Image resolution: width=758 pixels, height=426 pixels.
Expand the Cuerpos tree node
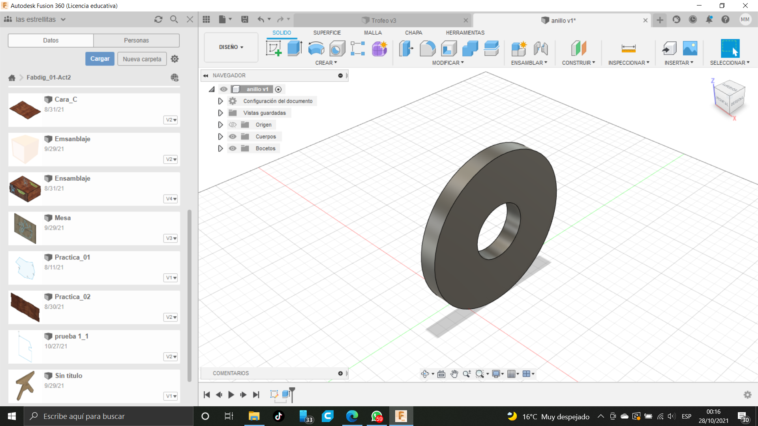pos(220,136)
